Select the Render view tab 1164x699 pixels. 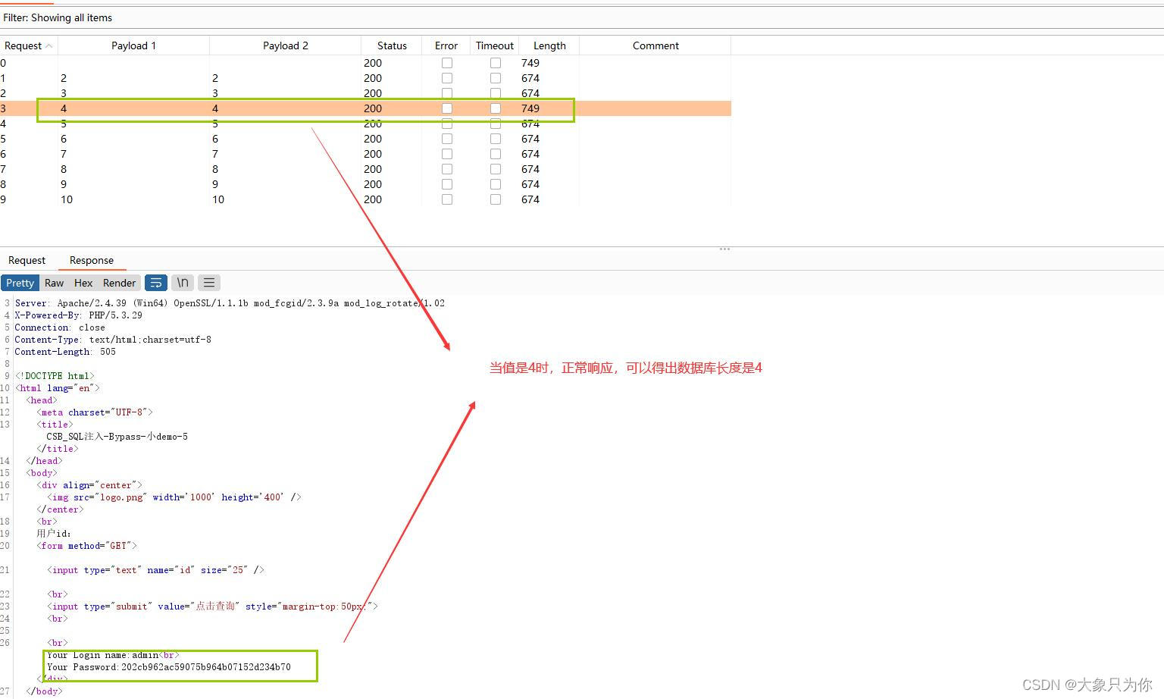[x=119, y=283]
